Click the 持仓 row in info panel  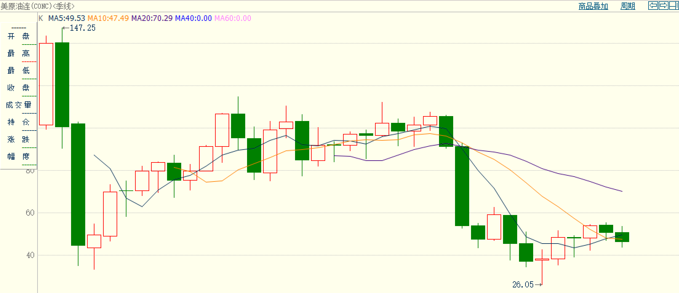point(18,123)
